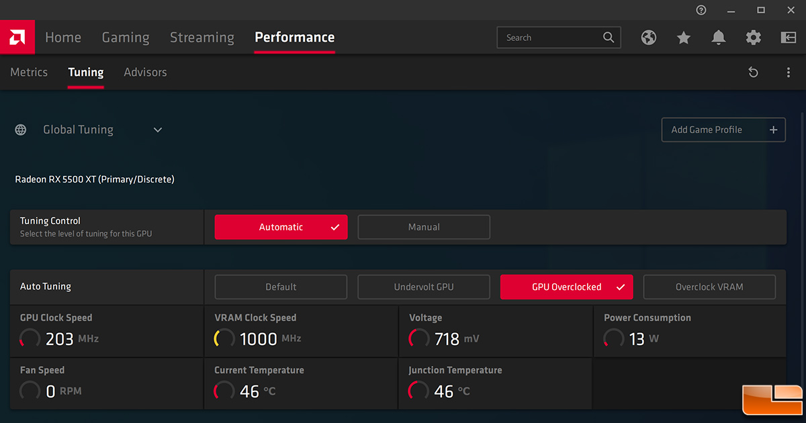Image resolution: width=806 pixels, height=423 pixels.
Task: Open the notifications bell icon
Action: pos(719,38)
